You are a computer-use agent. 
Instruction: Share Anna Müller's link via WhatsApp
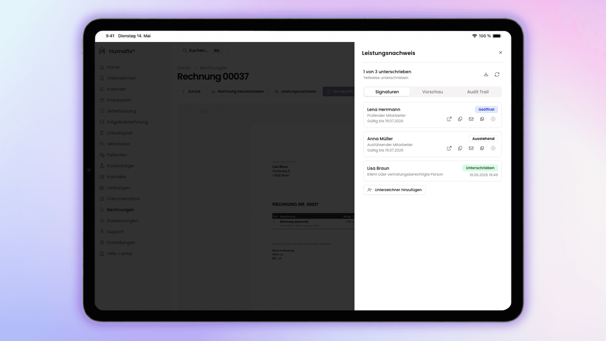point(482,148)
